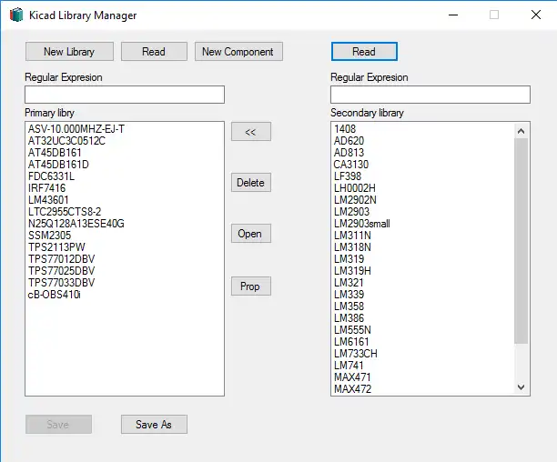This screenshot has width=557, height=462.
Task: Click the Read button above Secondary library
Action: [364, 52]
